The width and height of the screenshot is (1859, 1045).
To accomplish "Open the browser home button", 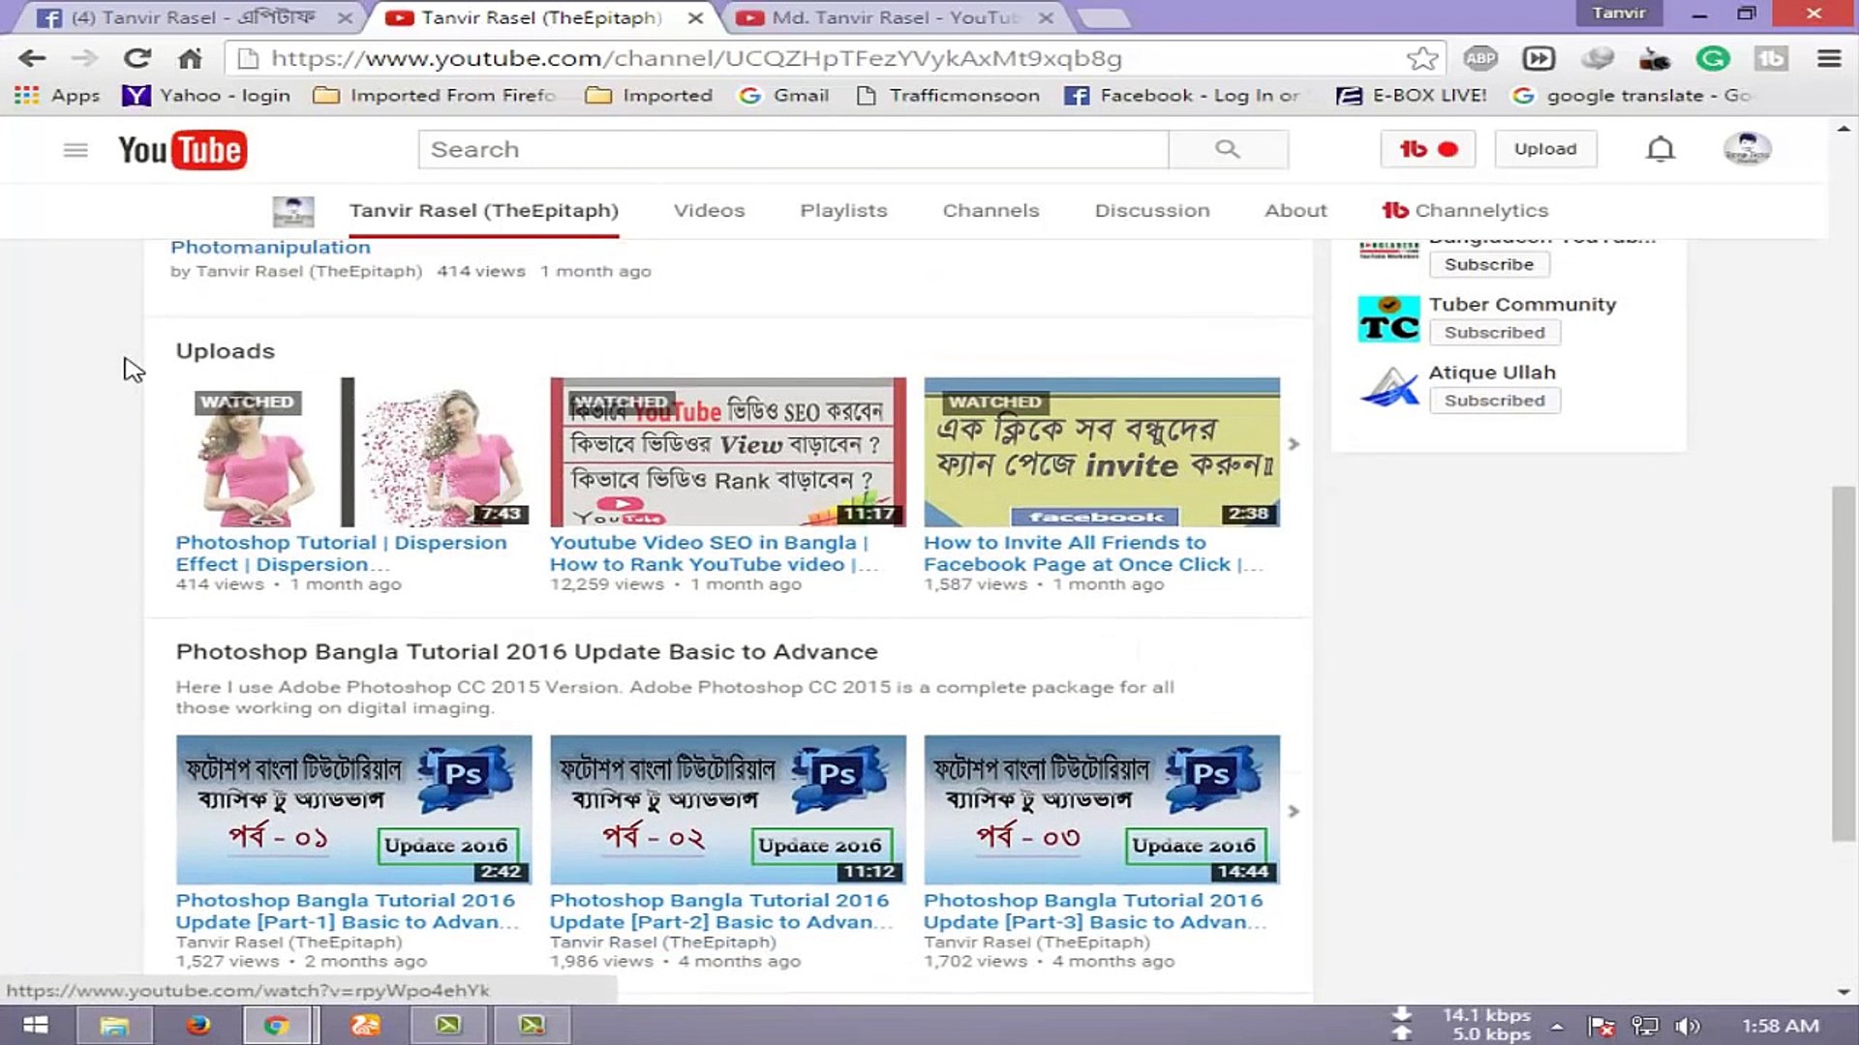I will click(189, 58).
